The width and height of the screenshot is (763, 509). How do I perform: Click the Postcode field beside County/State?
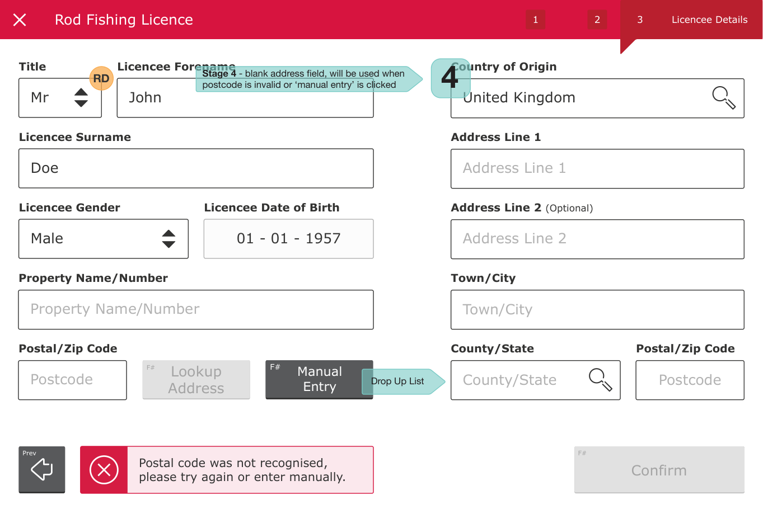click(690, 380)
